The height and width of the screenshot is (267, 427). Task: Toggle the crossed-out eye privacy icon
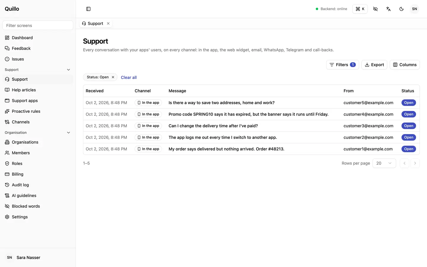click(x=375, y=9)
